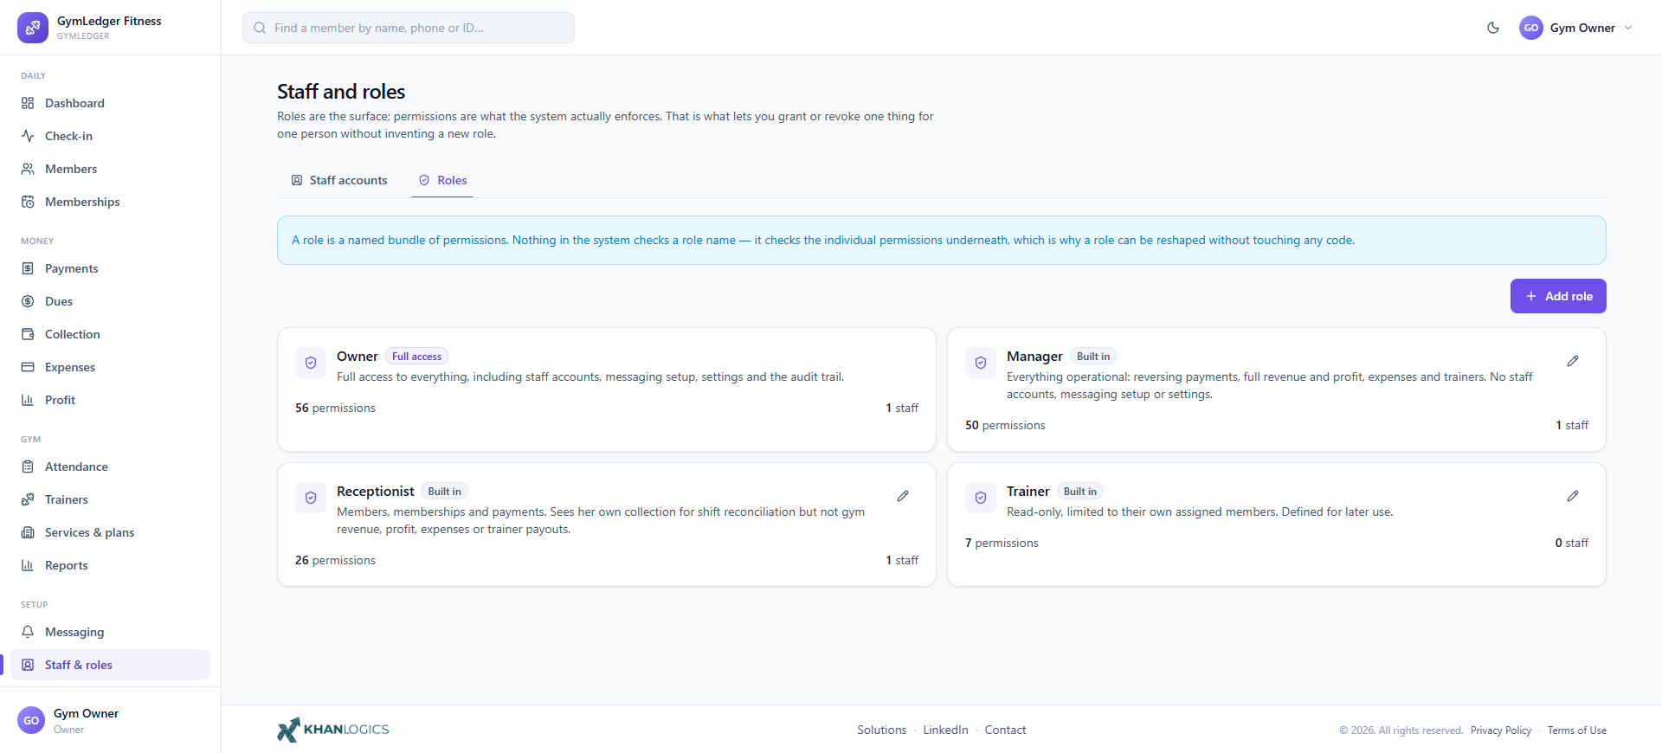Click the Payments sidebar icon
The width and height of the screenshot is (1662, 753).
pos(28,268)
